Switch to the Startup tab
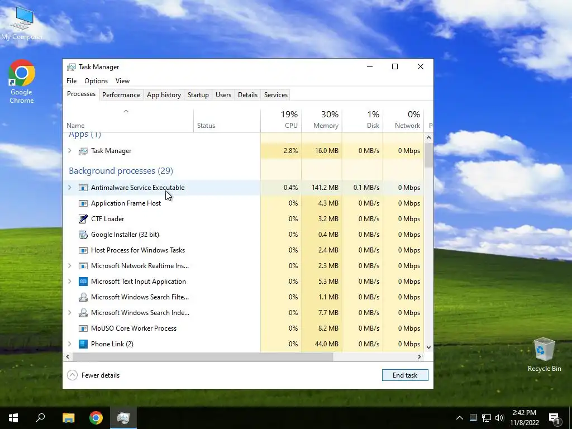 point(198,95)
